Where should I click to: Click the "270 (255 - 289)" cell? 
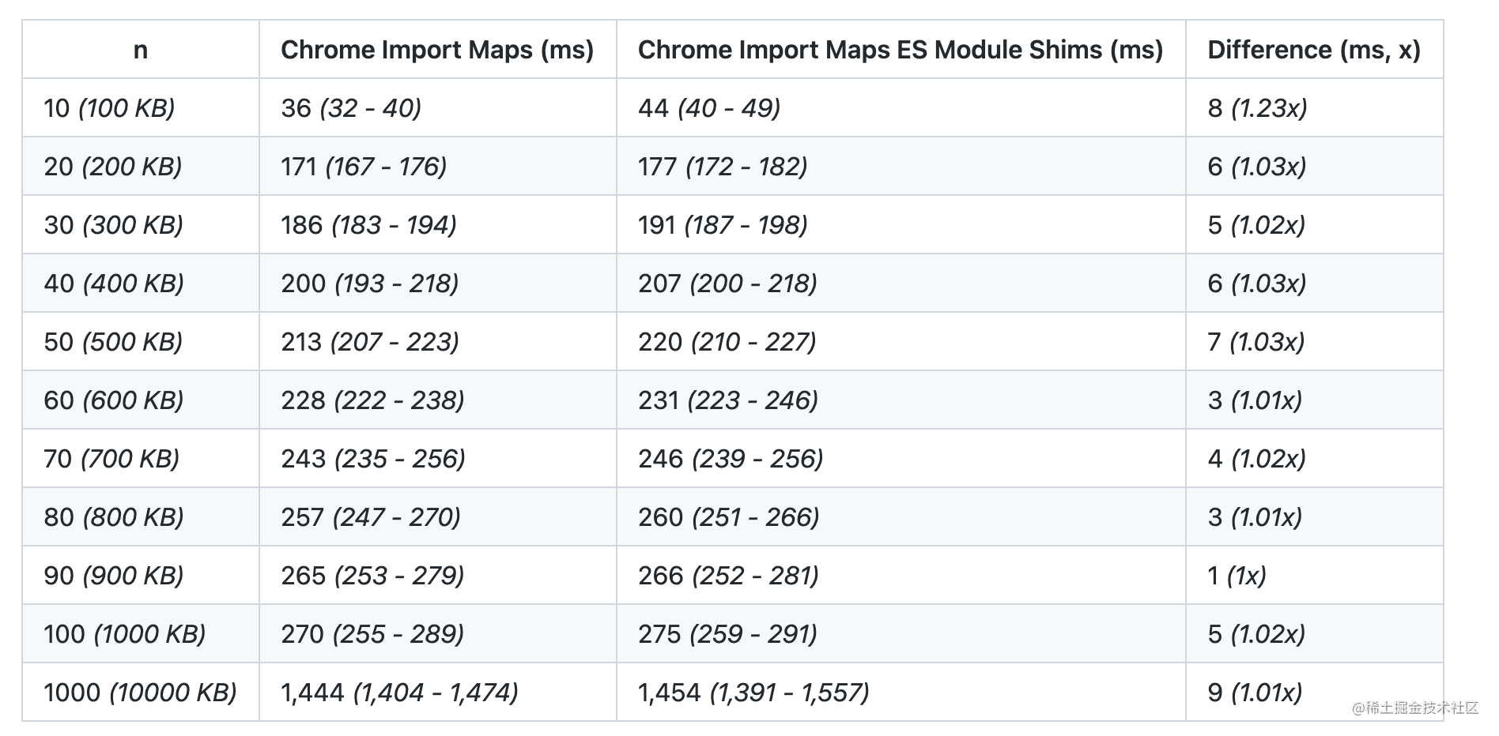tap(372, 634)
